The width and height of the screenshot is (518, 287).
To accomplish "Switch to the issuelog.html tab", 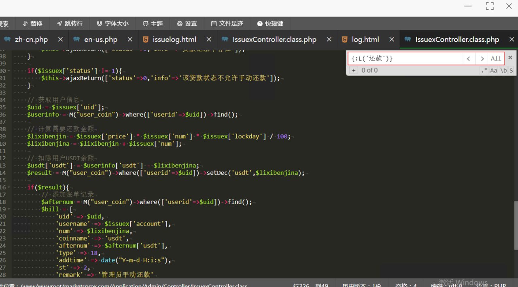I will pyautogui.click(x=174, y=40).
